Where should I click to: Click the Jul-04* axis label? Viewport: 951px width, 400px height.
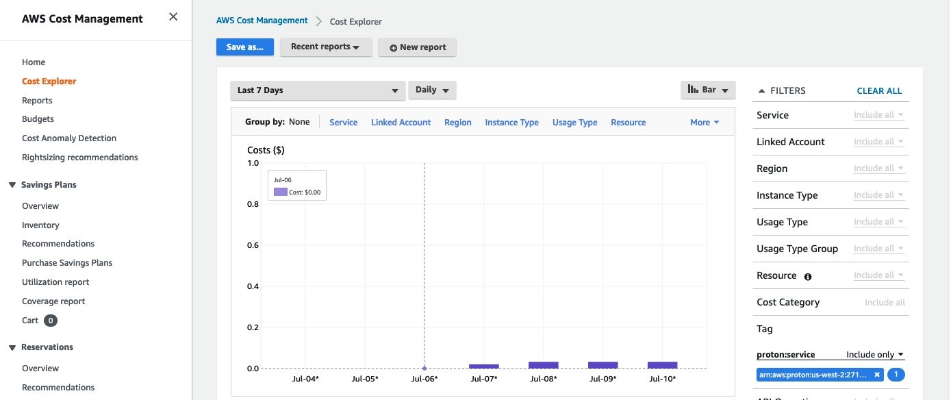pyautogui.click(x=305, y=379)
